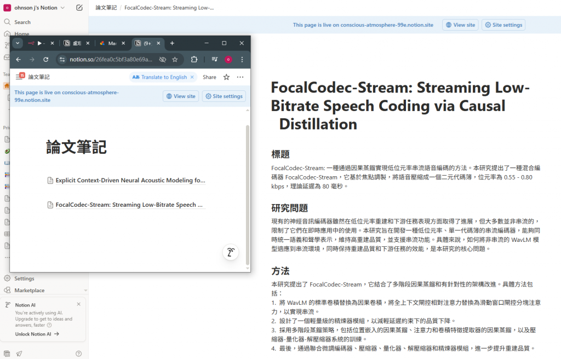
Task: Click the FocalCodec-Stream page title in main window
Action: pyautogui.click(x=400, y=106)
